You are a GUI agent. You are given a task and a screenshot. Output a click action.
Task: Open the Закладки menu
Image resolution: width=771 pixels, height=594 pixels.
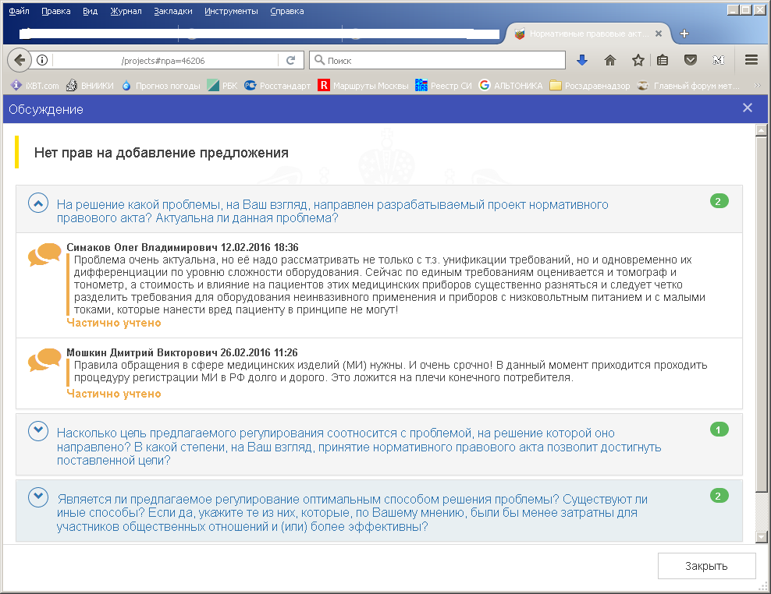click(x=172, y=12)
